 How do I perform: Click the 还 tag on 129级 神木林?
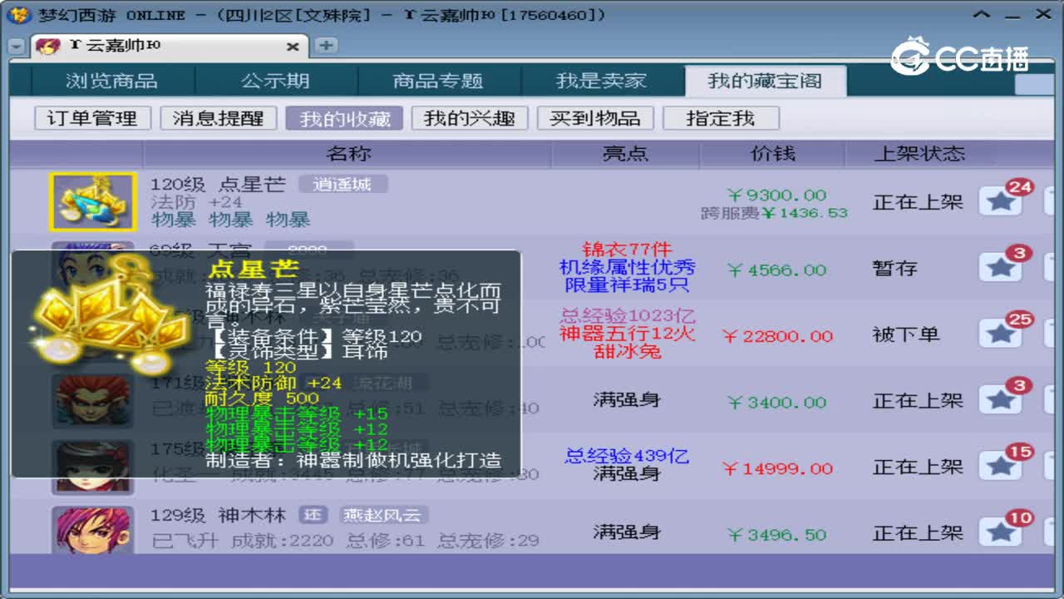(312, 515)
